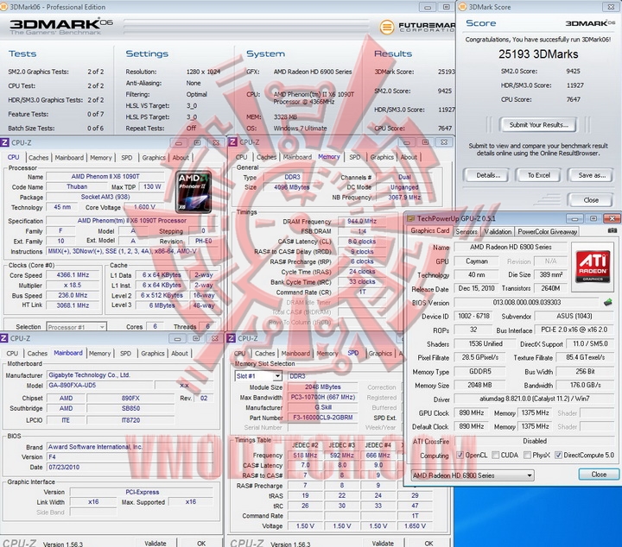Click the CPU-Z Core Speed 4366.1 MHz value
The height and width of the screenshot is (547, 622).
(x=73, y=275)
